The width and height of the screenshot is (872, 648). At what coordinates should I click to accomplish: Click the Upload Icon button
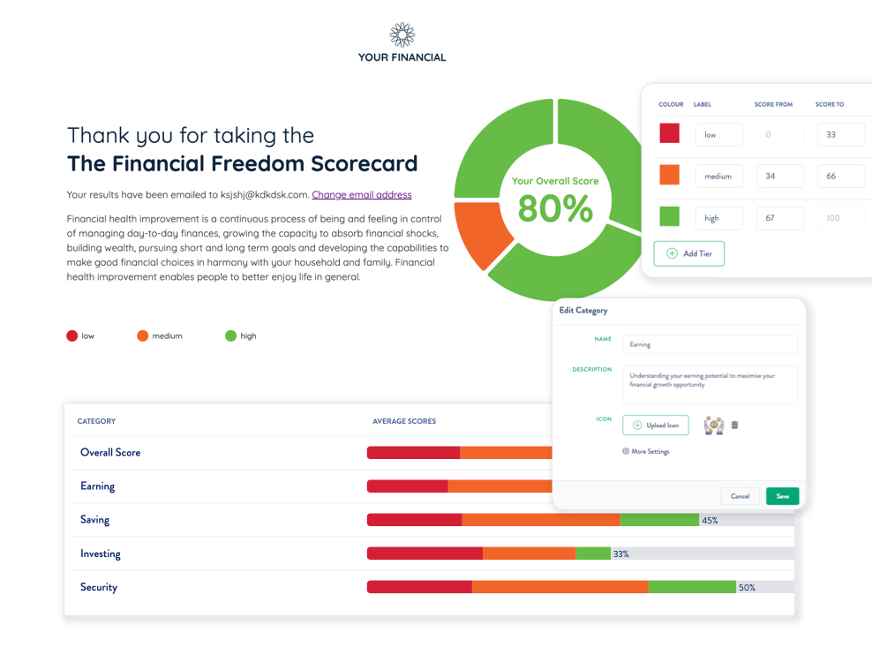tap(655, 425)
